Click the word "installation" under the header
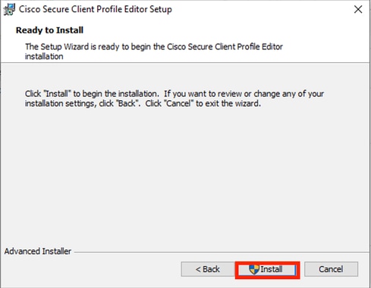Viewport: 371px width, 288px height. [44, 56]
